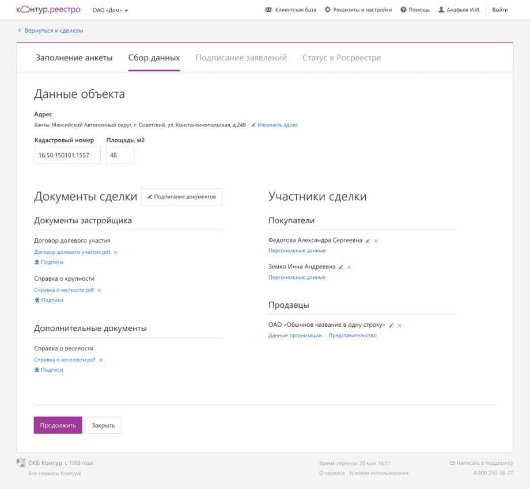Go back via Вернуться к сделкам
530x489 pixels.
[50, 30]
